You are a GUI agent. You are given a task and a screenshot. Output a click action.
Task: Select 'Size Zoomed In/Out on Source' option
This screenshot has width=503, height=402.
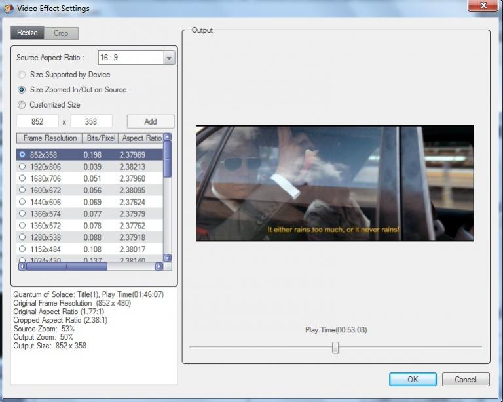pyautogui.click(x=22, y=90)
